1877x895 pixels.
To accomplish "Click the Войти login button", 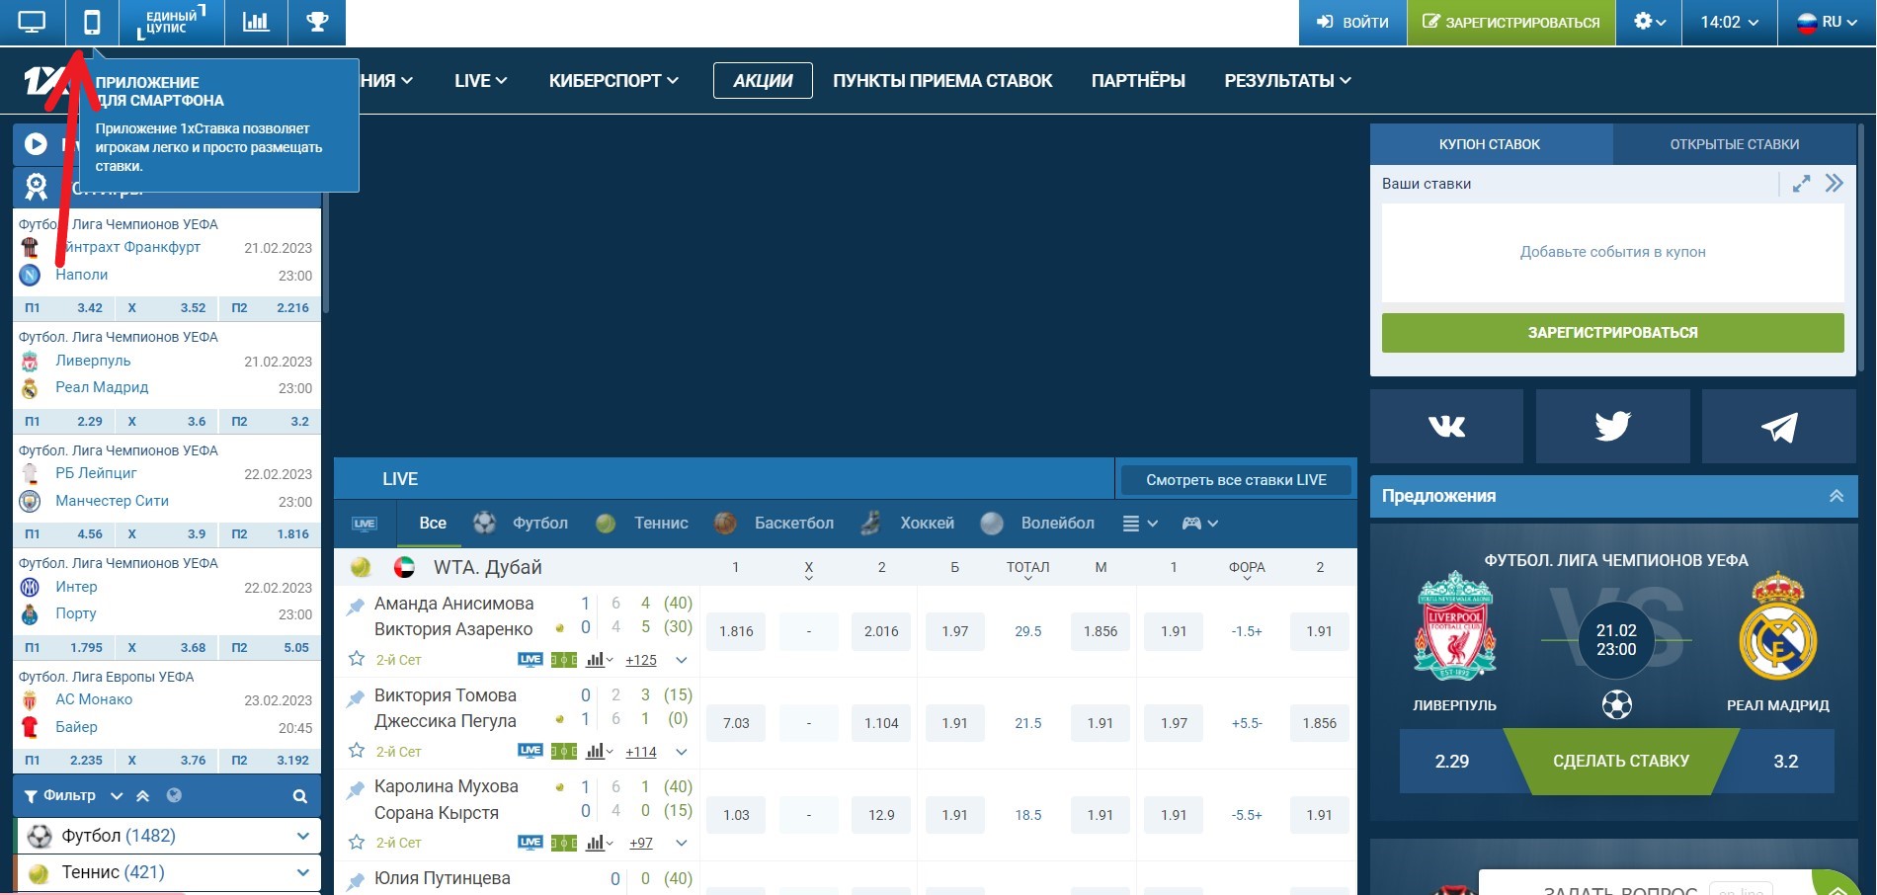I will (1352, 22).
